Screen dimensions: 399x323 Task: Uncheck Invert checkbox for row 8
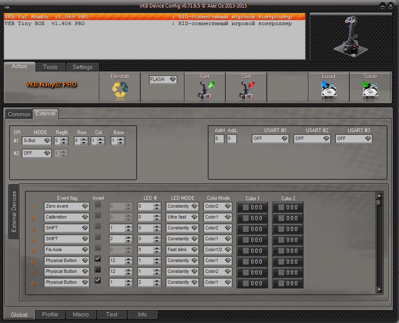coord(98,281)
